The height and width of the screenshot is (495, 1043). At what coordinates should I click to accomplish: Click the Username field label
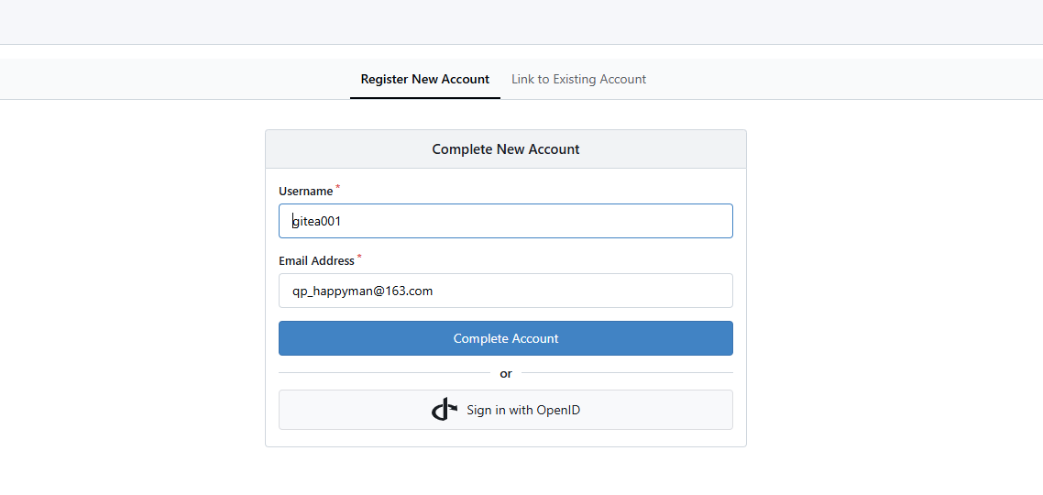(x=305, y=192)
